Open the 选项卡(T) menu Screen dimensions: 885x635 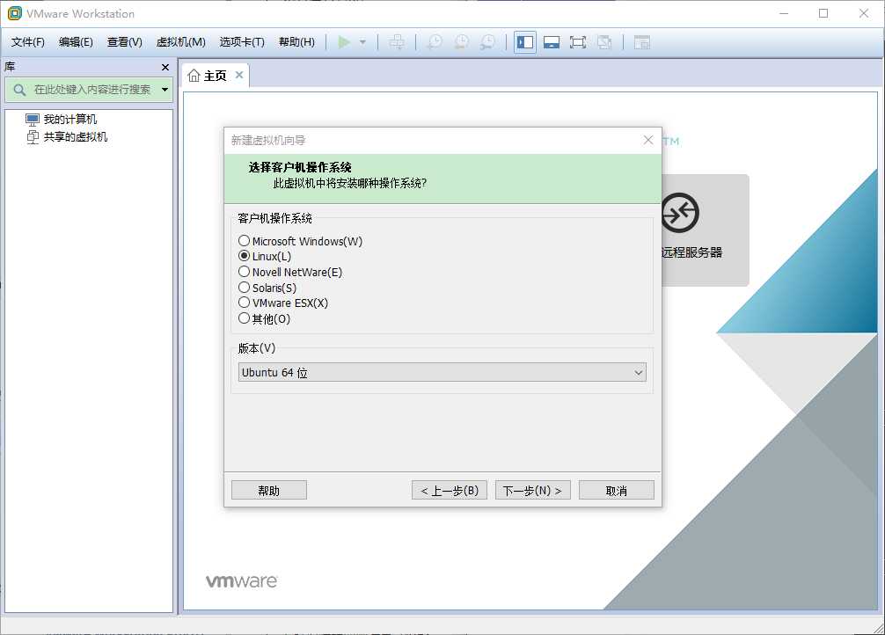[242, 42]
